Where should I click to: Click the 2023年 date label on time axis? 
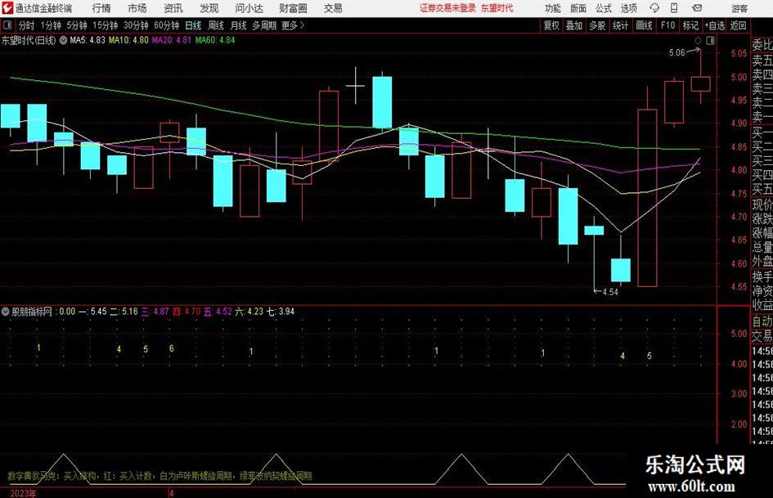pos(23,493)
